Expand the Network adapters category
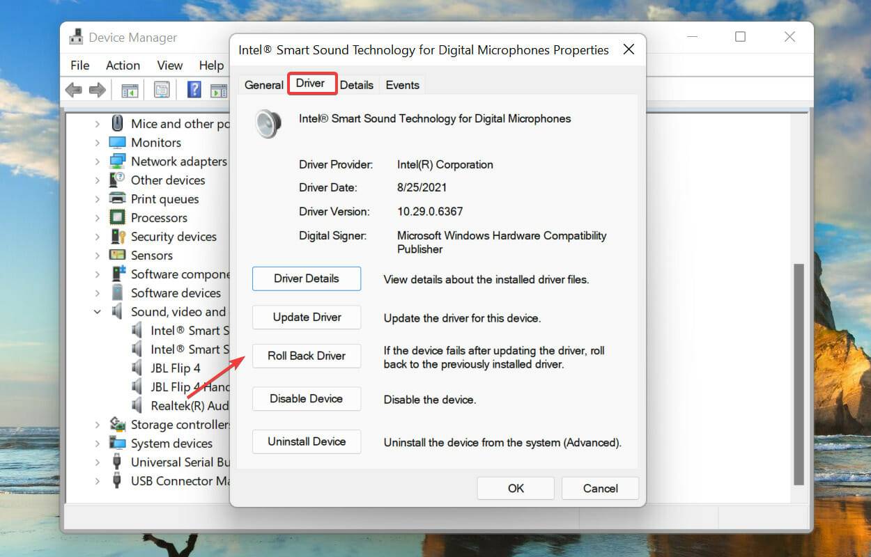Viewport: 871px width, 557px height. pyautogui.click(x=98, y=161)
